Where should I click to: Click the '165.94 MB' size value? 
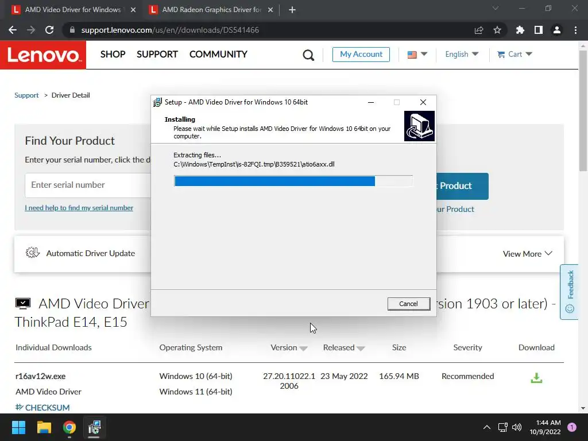[399, 376]
